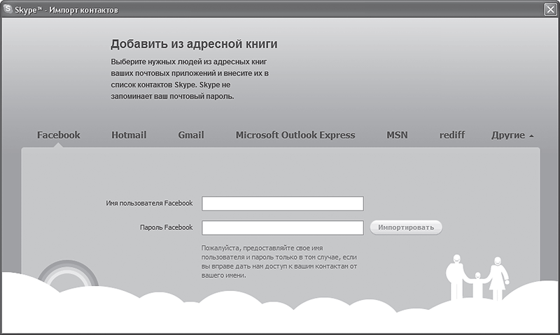
Task: Close the Импорт контактов window
Action: click(x=550, y=9)
